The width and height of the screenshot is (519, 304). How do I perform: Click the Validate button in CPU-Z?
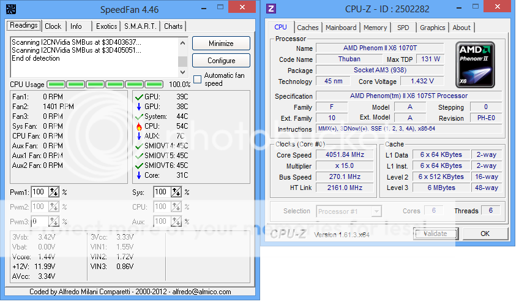click(x=435, y=234)
